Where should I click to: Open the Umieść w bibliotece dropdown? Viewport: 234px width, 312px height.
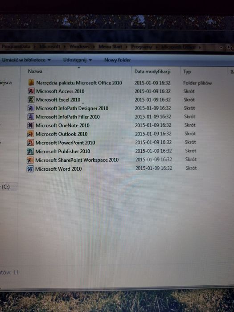click(26, 60)
